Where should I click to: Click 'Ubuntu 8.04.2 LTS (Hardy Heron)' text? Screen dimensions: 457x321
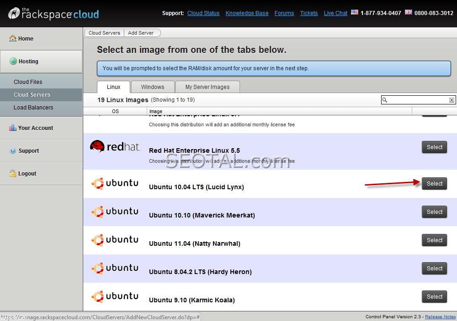pos(200,272)
